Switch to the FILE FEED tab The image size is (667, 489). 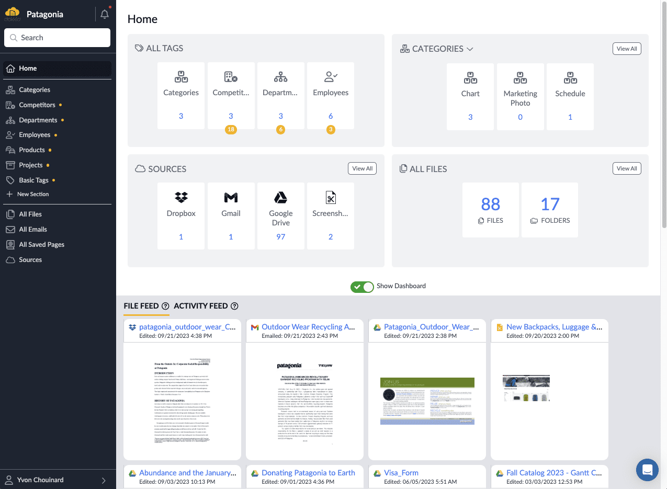click(x=141, y=306)
